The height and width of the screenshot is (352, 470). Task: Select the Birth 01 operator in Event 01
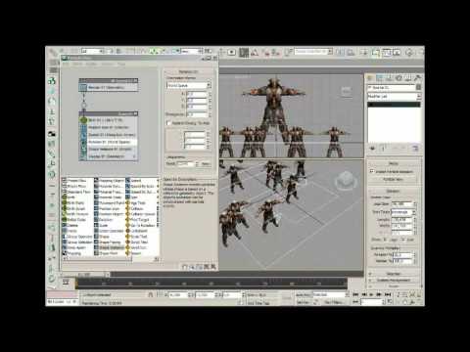coord(109,120)
